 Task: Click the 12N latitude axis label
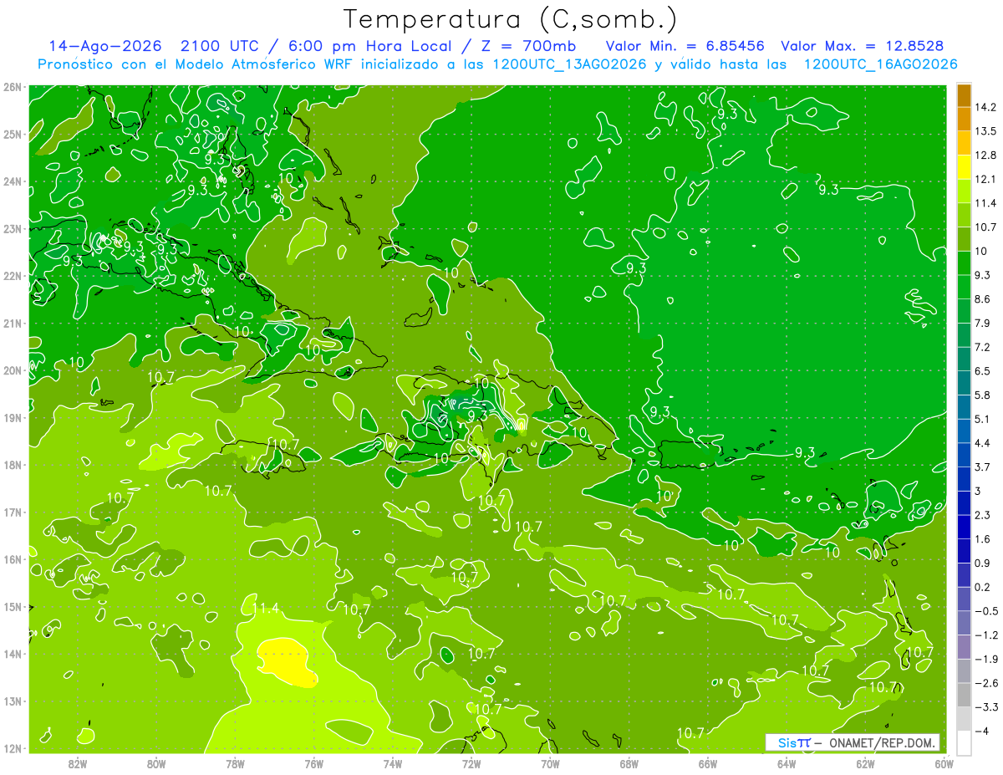click(x=13, y=748)
